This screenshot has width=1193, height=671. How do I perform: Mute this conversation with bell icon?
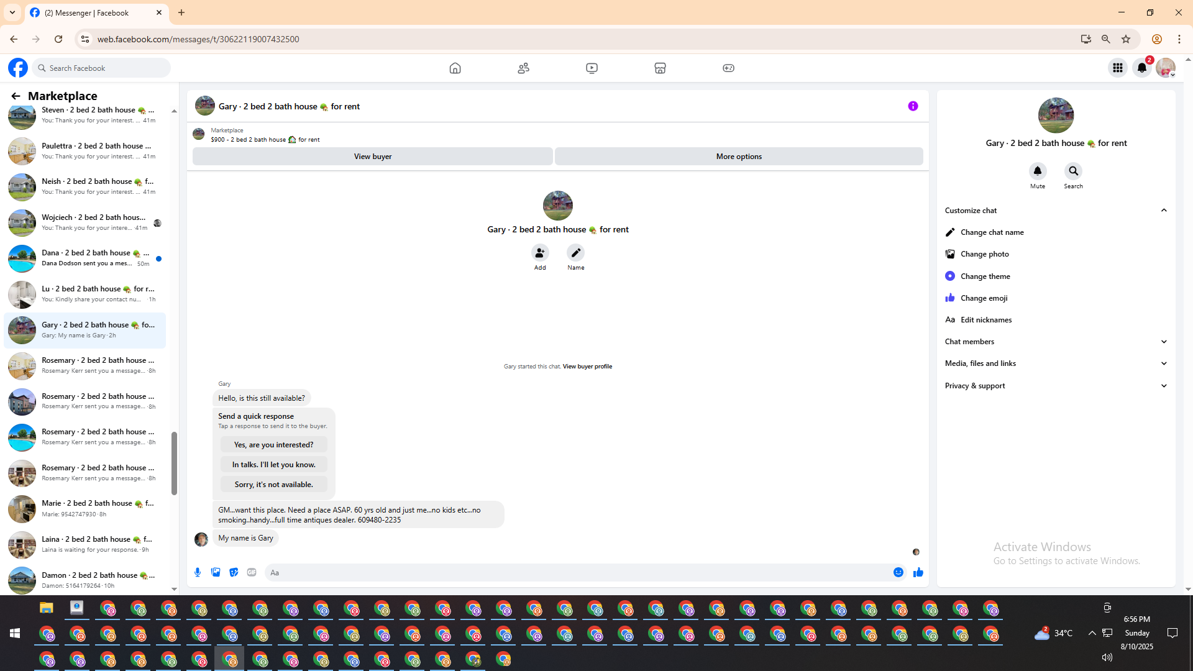1037,171
